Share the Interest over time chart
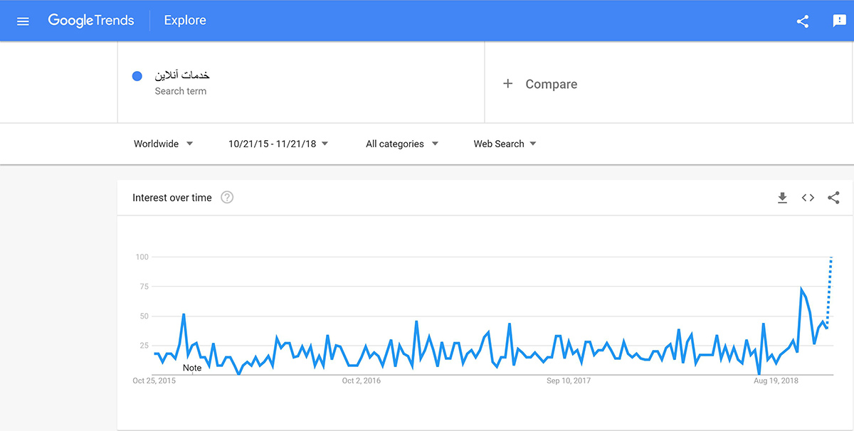 pos(833,198)
